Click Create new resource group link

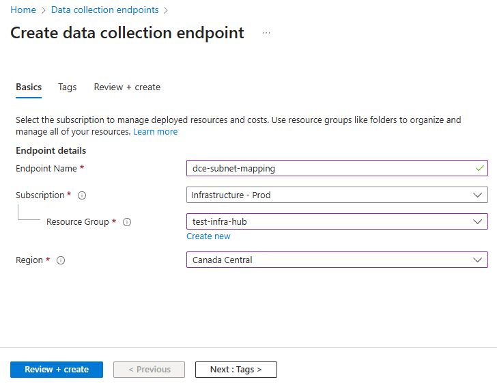point(208,236)
